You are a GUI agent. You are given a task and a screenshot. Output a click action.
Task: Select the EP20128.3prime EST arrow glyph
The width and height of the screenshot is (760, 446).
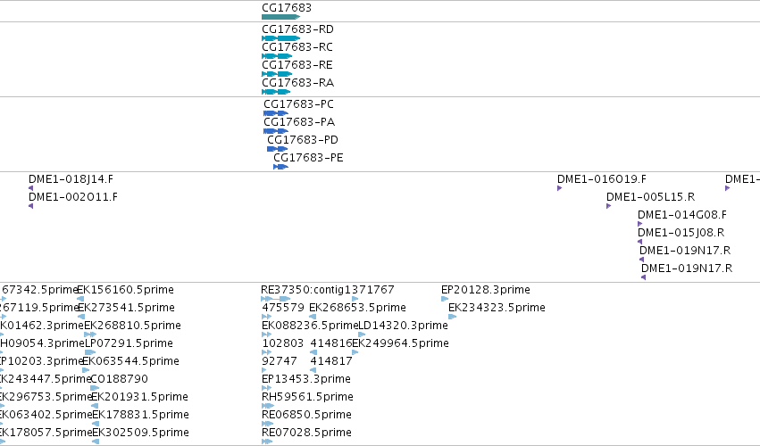coord(445,299)
